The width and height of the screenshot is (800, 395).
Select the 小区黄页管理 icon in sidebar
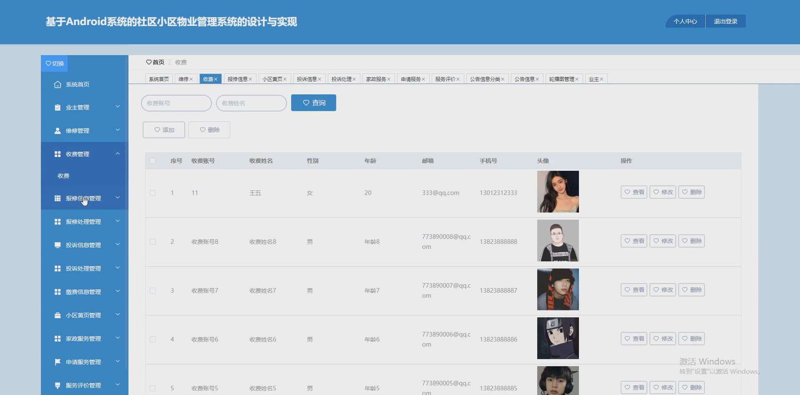pyautogui.click(x=58, y=315)
